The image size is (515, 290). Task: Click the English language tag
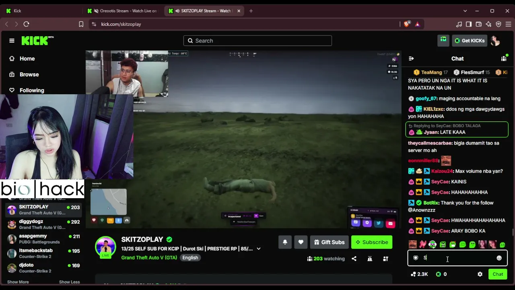(x=190, y=258)
